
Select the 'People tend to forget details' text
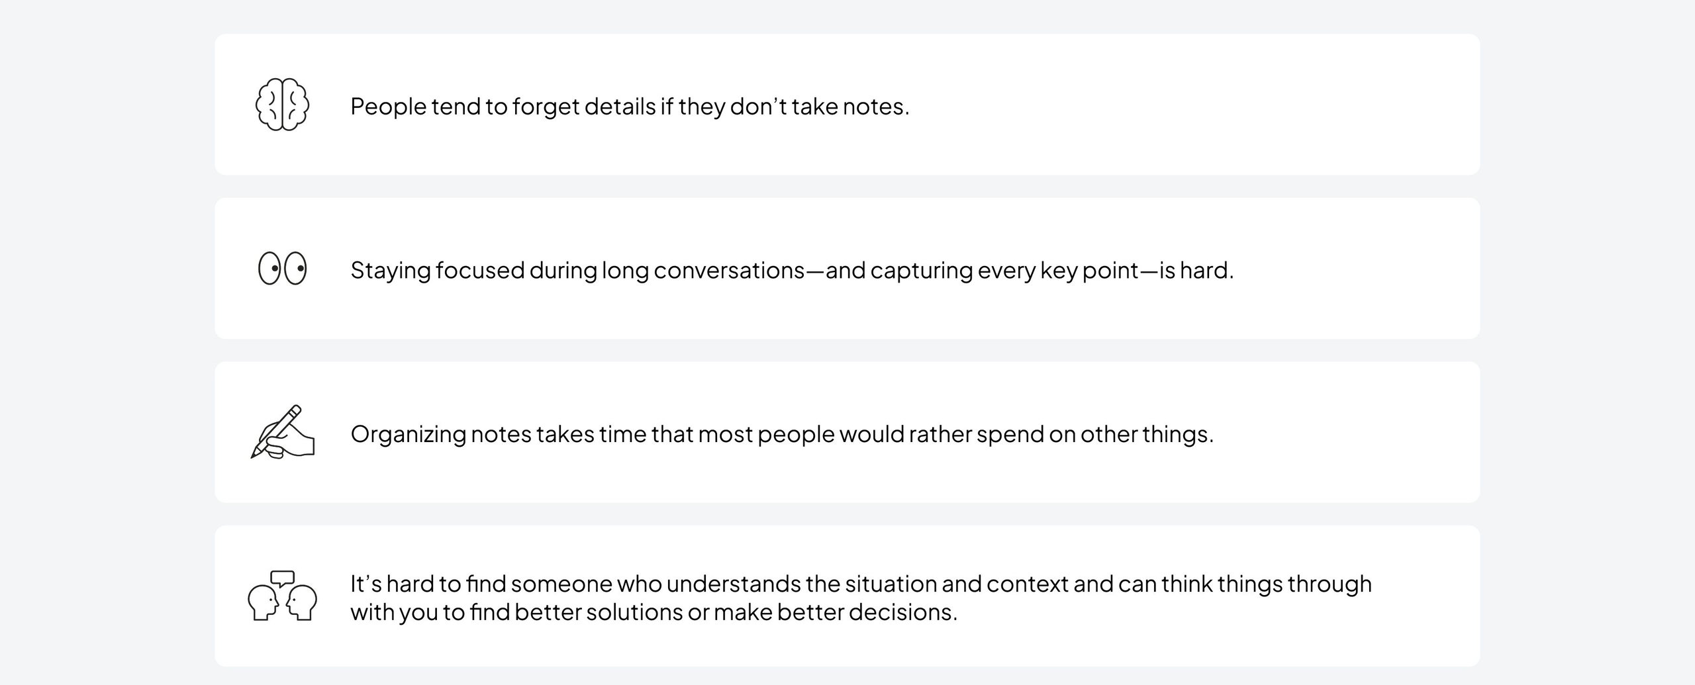coord(630,106)
